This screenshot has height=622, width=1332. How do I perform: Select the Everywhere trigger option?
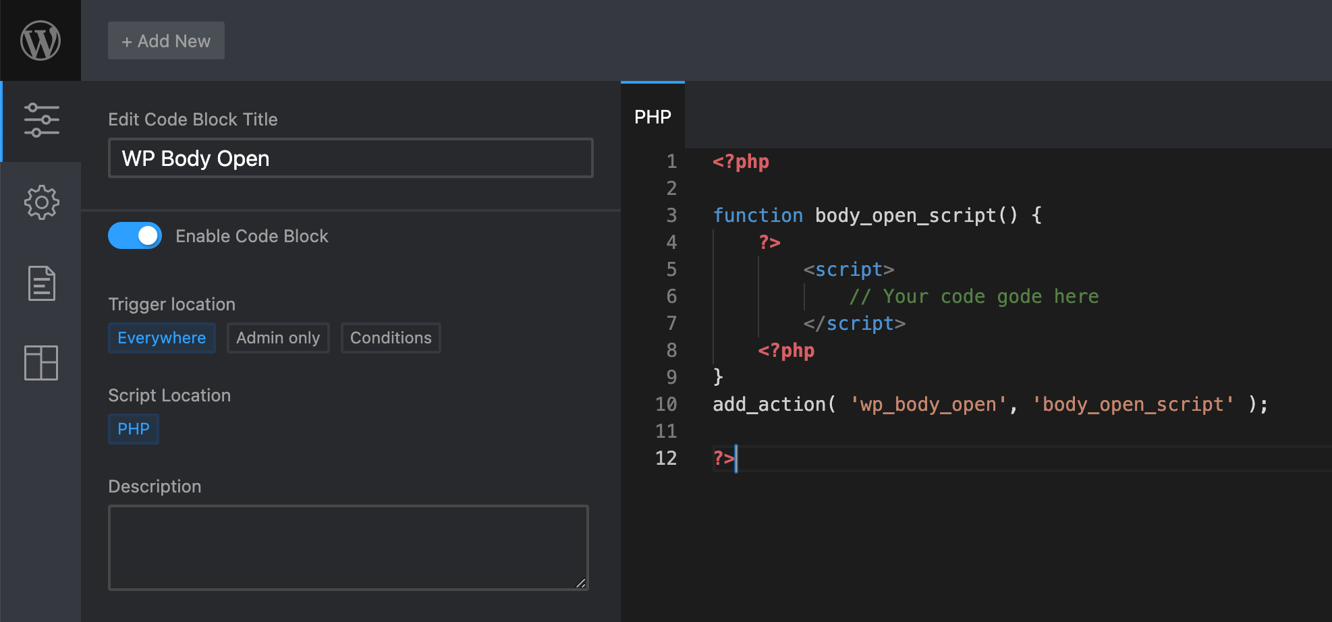[161, 337]
